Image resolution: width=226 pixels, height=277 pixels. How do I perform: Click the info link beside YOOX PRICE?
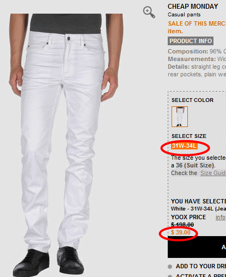tap(221, 217)
